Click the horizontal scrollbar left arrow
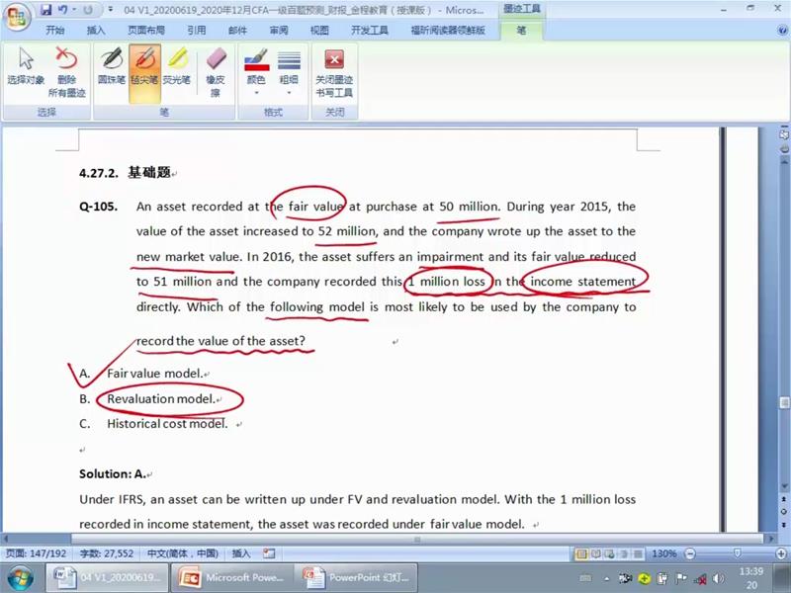 point(6,539)
